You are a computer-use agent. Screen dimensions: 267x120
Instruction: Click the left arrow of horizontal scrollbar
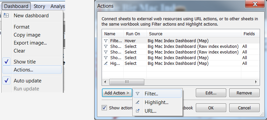point(105,82)
